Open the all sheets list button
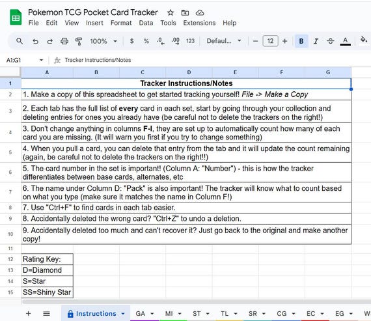 (47, 314)
